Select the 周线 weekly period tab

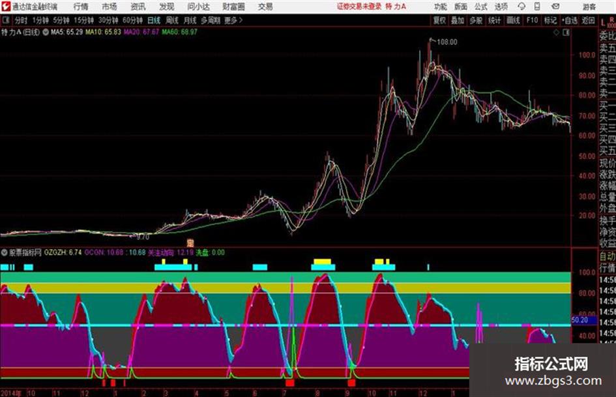coord(172,20)
